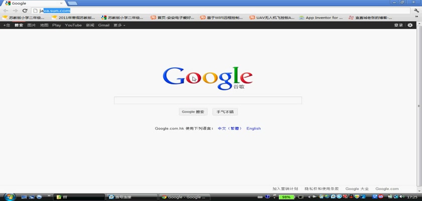
Task: Click the Show Desktop quick launch icon
Action: 24,197
